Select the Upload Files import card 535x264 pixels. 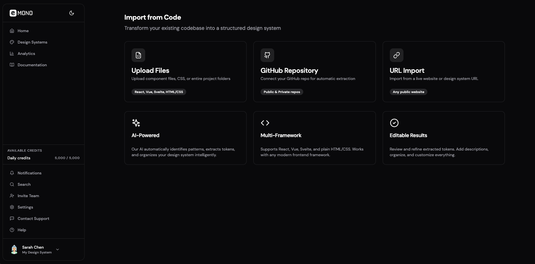point(185,72)
